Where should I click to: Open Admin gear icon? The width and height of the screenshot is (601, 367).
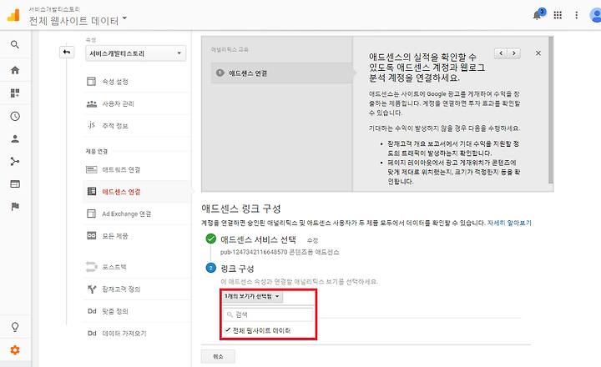pyautogui.click(x=15, y=349)
